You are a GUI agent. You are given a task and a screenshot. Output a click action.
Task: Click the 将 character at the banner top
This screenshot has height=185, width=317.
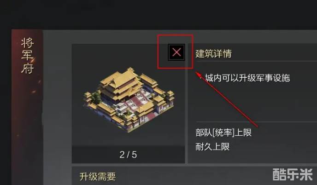pyautogui.click(x=28, y=43)
